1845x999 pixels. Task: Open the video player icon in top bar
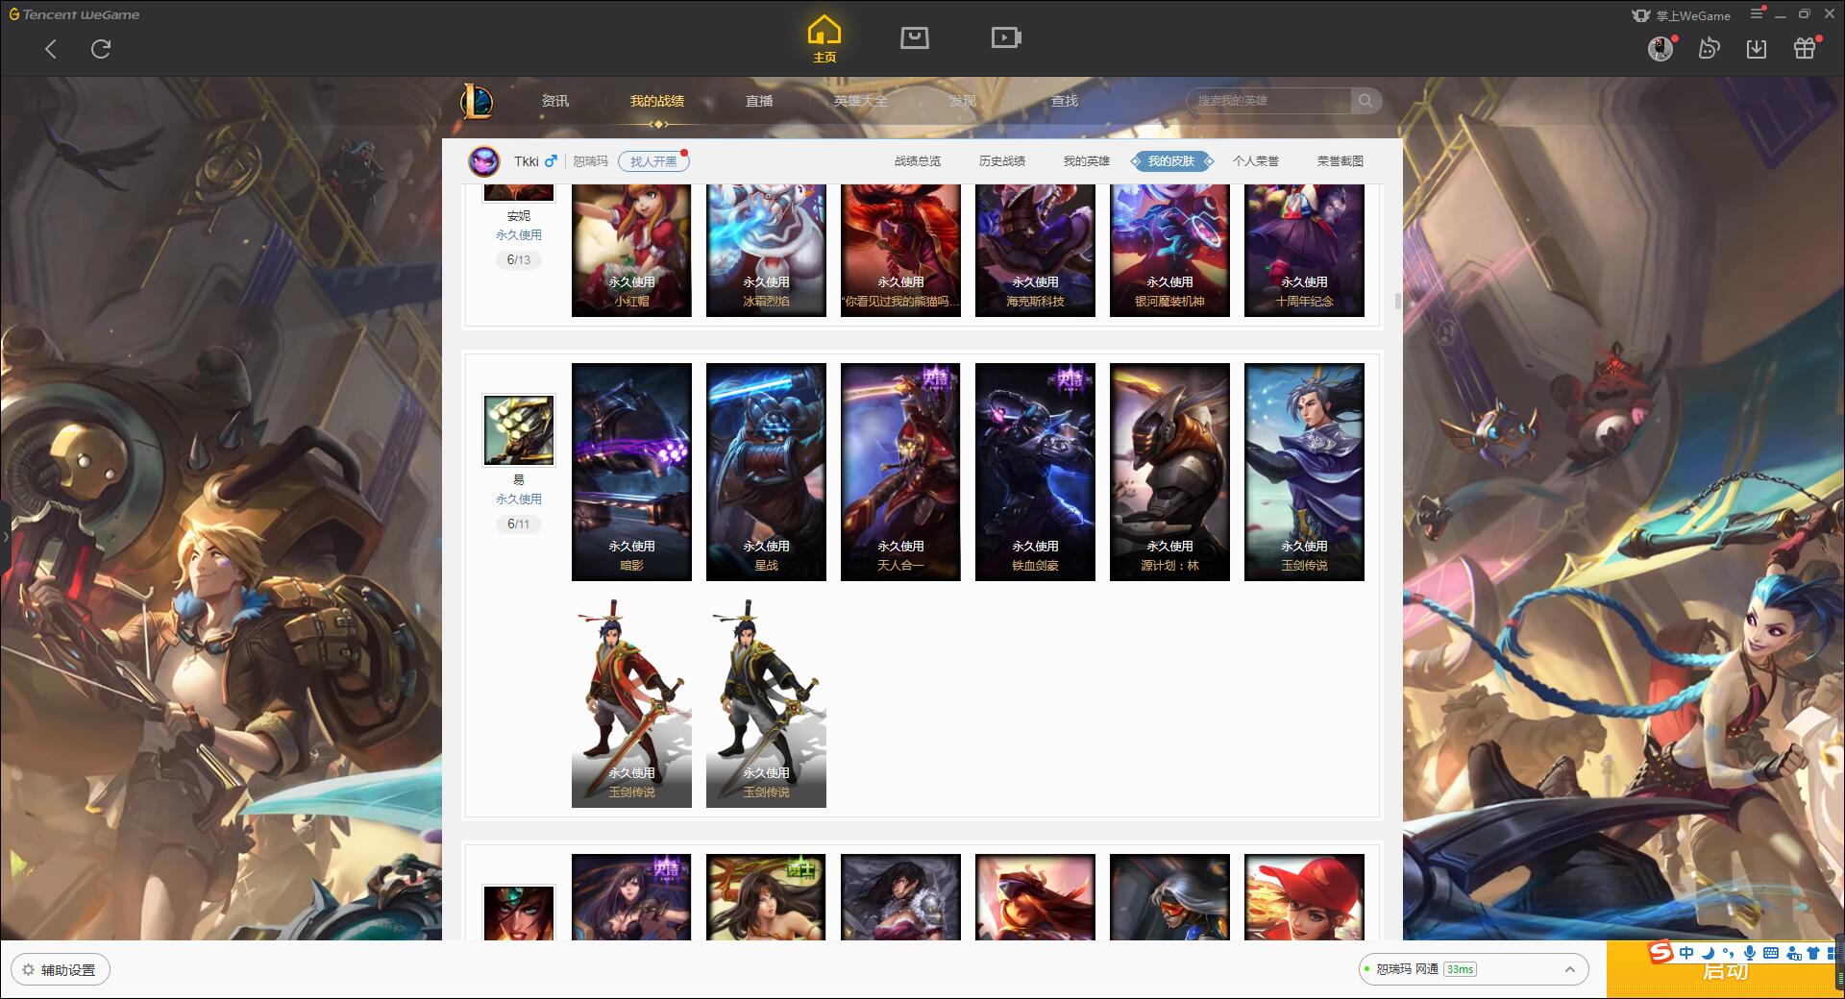point(1006,37)
